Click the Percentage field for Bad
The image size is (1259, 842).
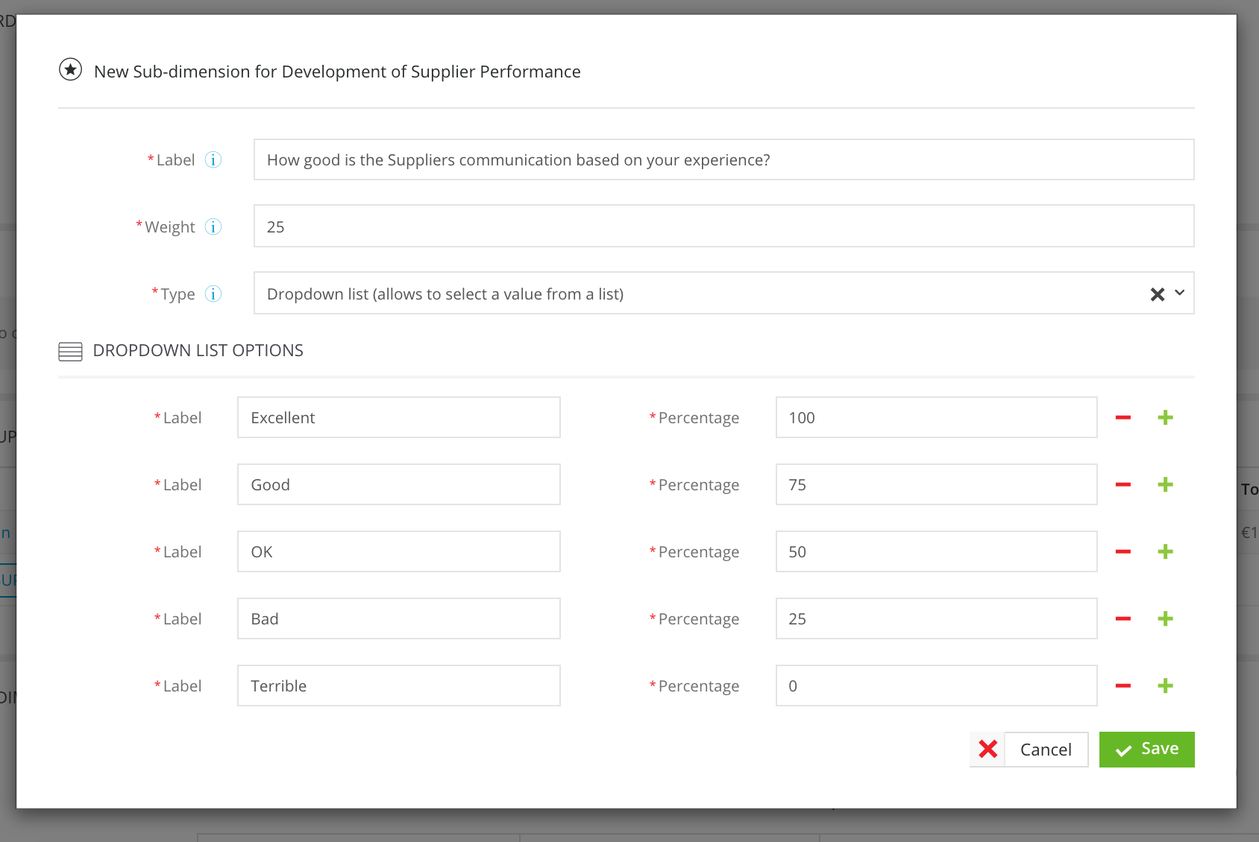(x=936, y=618)
